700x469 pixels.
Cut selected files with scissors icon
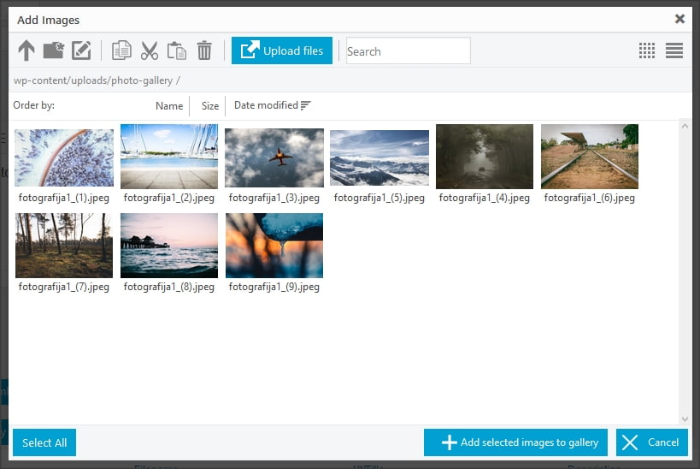click(x=150, y=50)
